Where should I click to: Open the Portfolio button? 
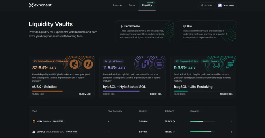point(206,5)
